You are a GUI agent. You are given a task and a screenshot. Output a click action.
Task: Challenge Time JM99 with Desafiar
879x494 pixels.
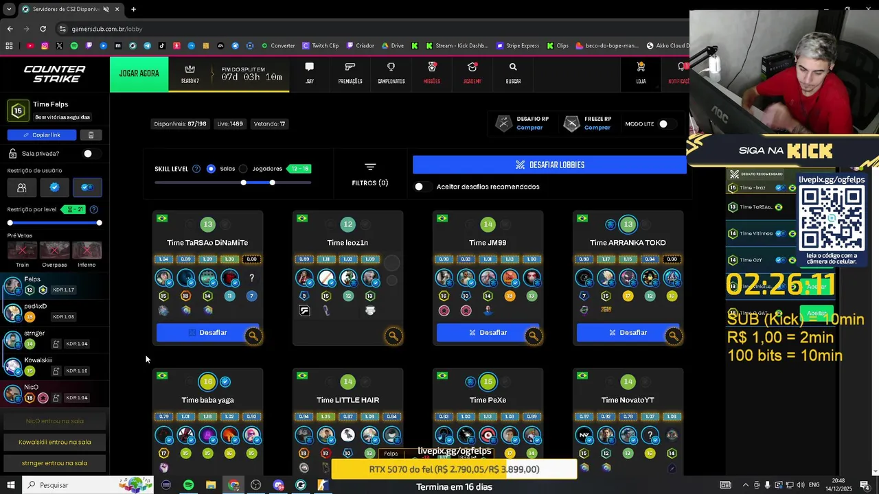pyautogui.click(x=488, y=333)
